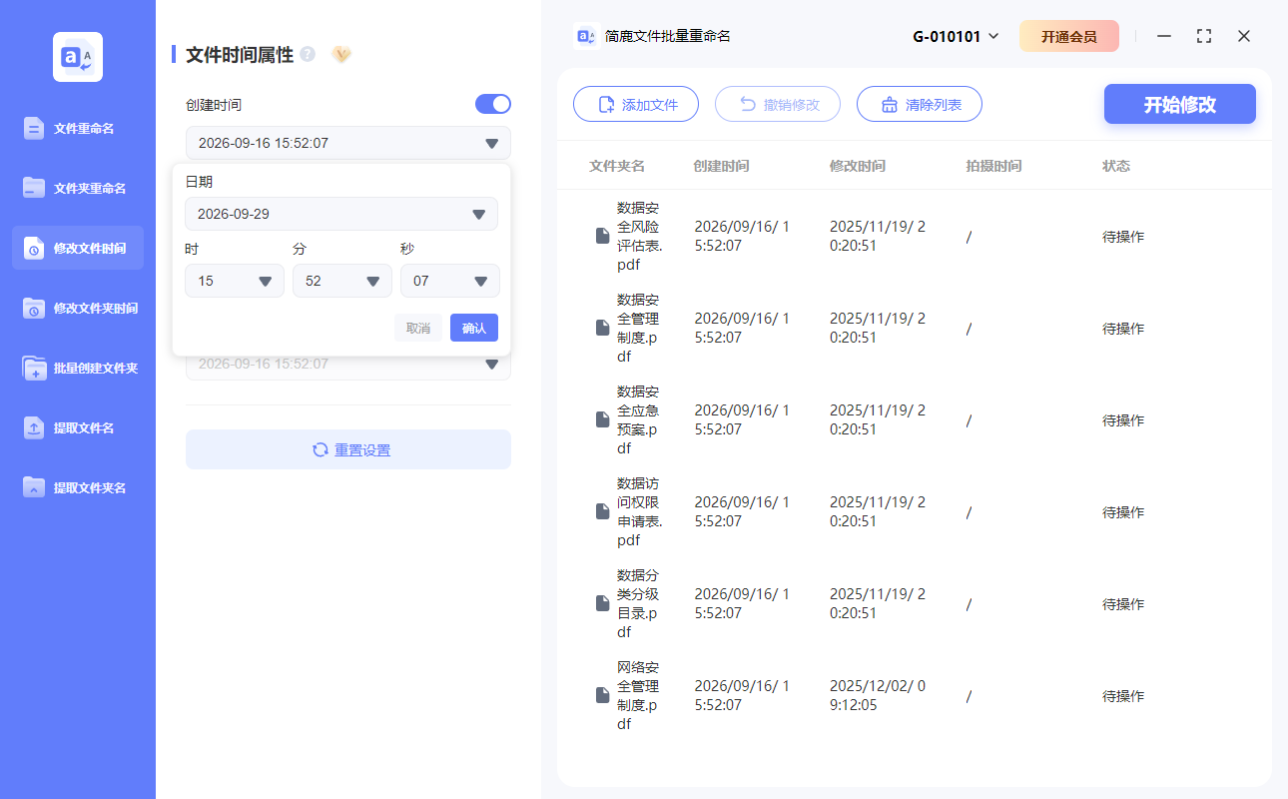Click the file icon for 数据安全管理制度.pdf
Viewport: 1288px width, 799px height.
coord(602,329)
